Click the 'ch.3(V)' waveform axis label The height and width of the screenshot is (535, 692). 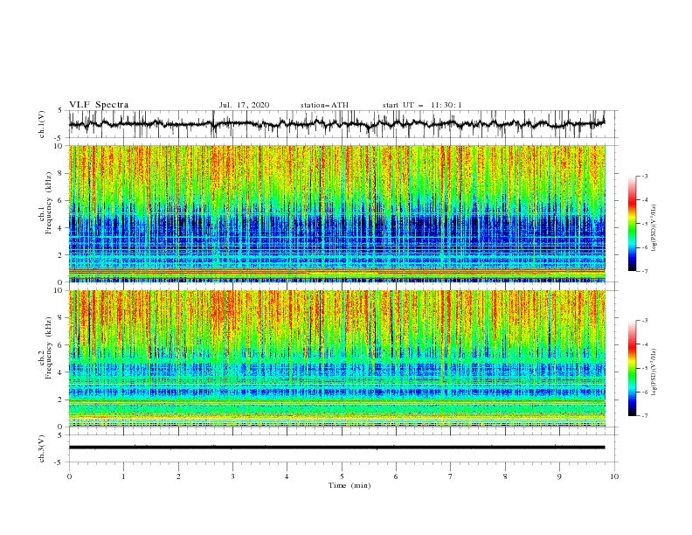pyautogui.click(x=42, y=448)
